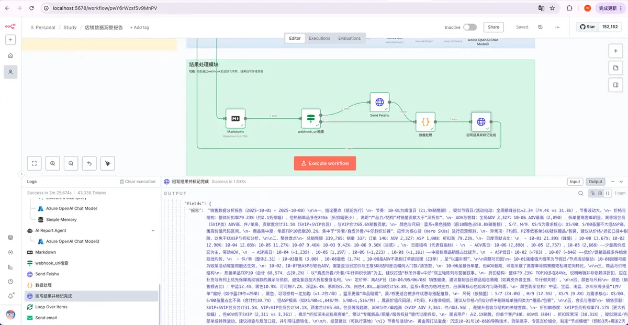Switch output to Table view

(x=599, y=193)
